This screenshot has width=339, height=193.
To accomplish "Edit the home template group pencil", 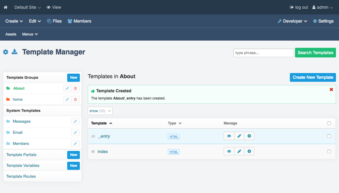I will tap(67, 100).
